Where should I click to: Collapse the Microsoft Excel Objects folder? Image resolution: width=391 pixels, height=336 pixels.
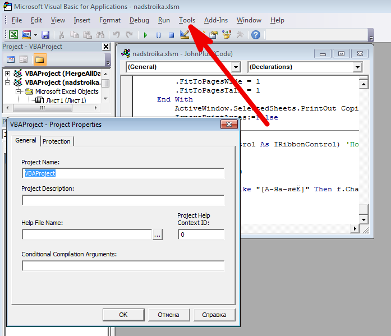point(18,91)
